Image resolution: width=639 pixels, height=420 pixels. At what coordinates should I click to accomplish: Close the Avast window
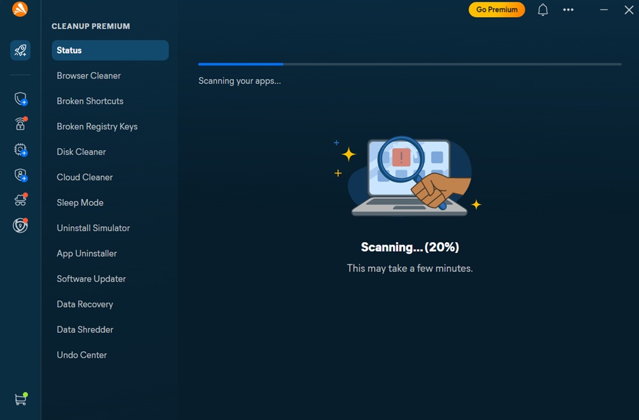(x=629, y=10)
